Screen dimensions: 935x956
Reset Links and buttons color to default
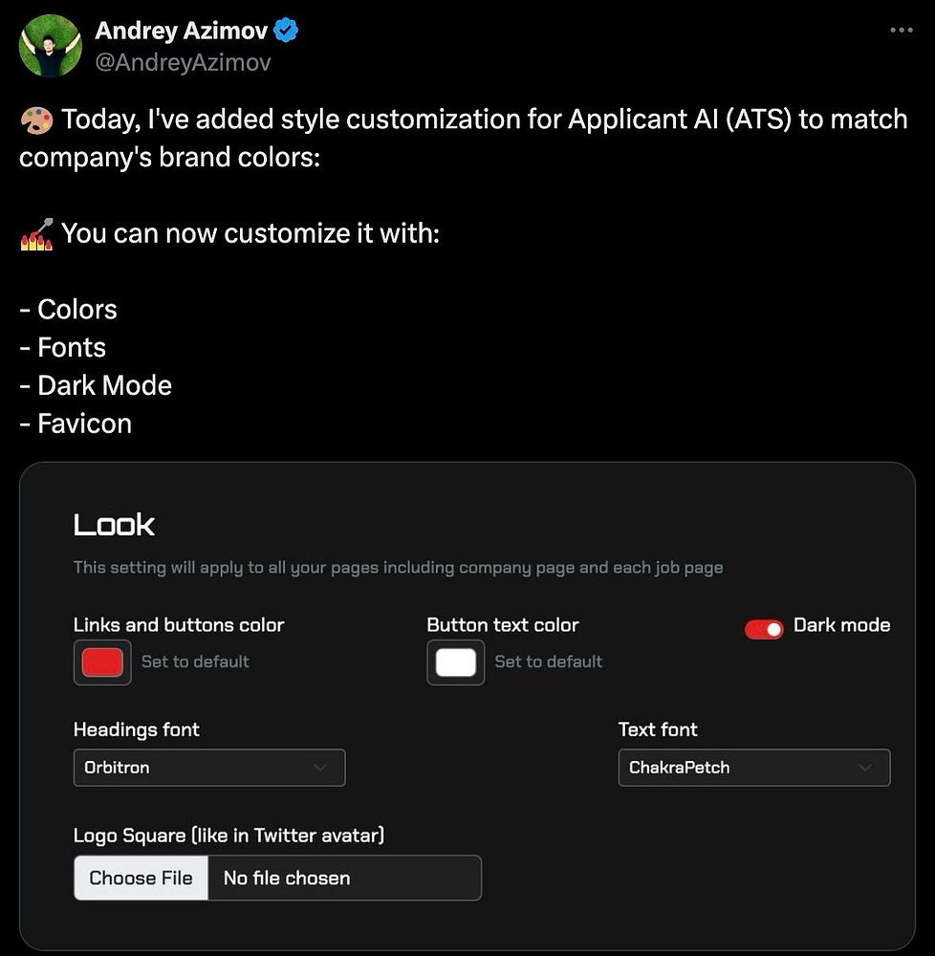pyautogui.click(x=195, y=662)
